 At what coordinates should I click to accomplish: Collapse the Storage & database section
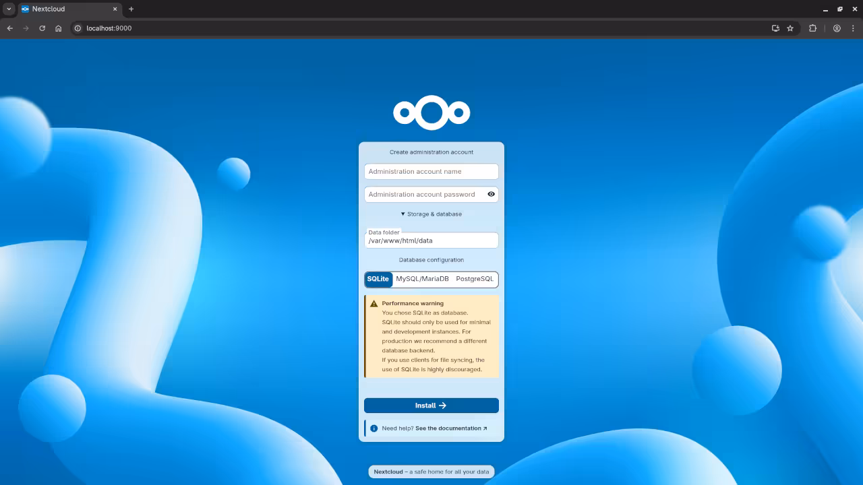[431, 214]
